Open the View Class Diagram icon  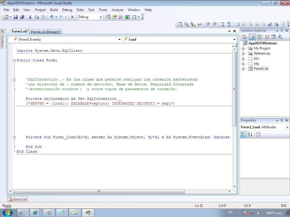[x=280, y=37]
